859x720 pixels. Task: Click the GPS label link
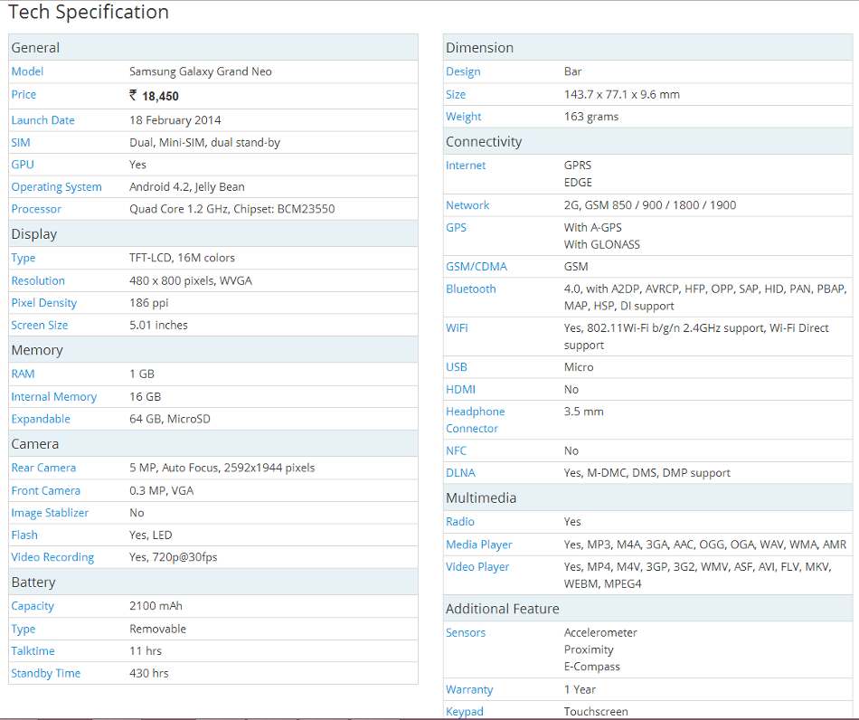(456, 227)
